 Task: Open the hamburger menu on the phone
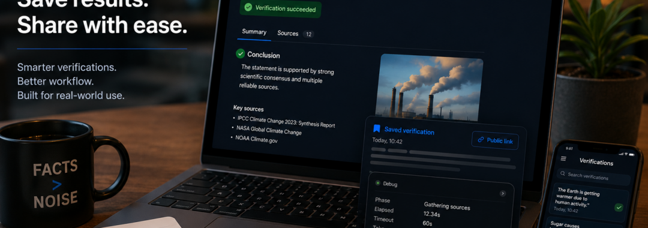point(563,158)
